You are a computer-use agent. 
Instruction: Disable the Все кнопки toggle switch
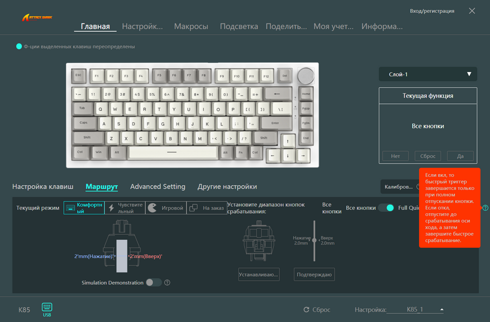386,208
